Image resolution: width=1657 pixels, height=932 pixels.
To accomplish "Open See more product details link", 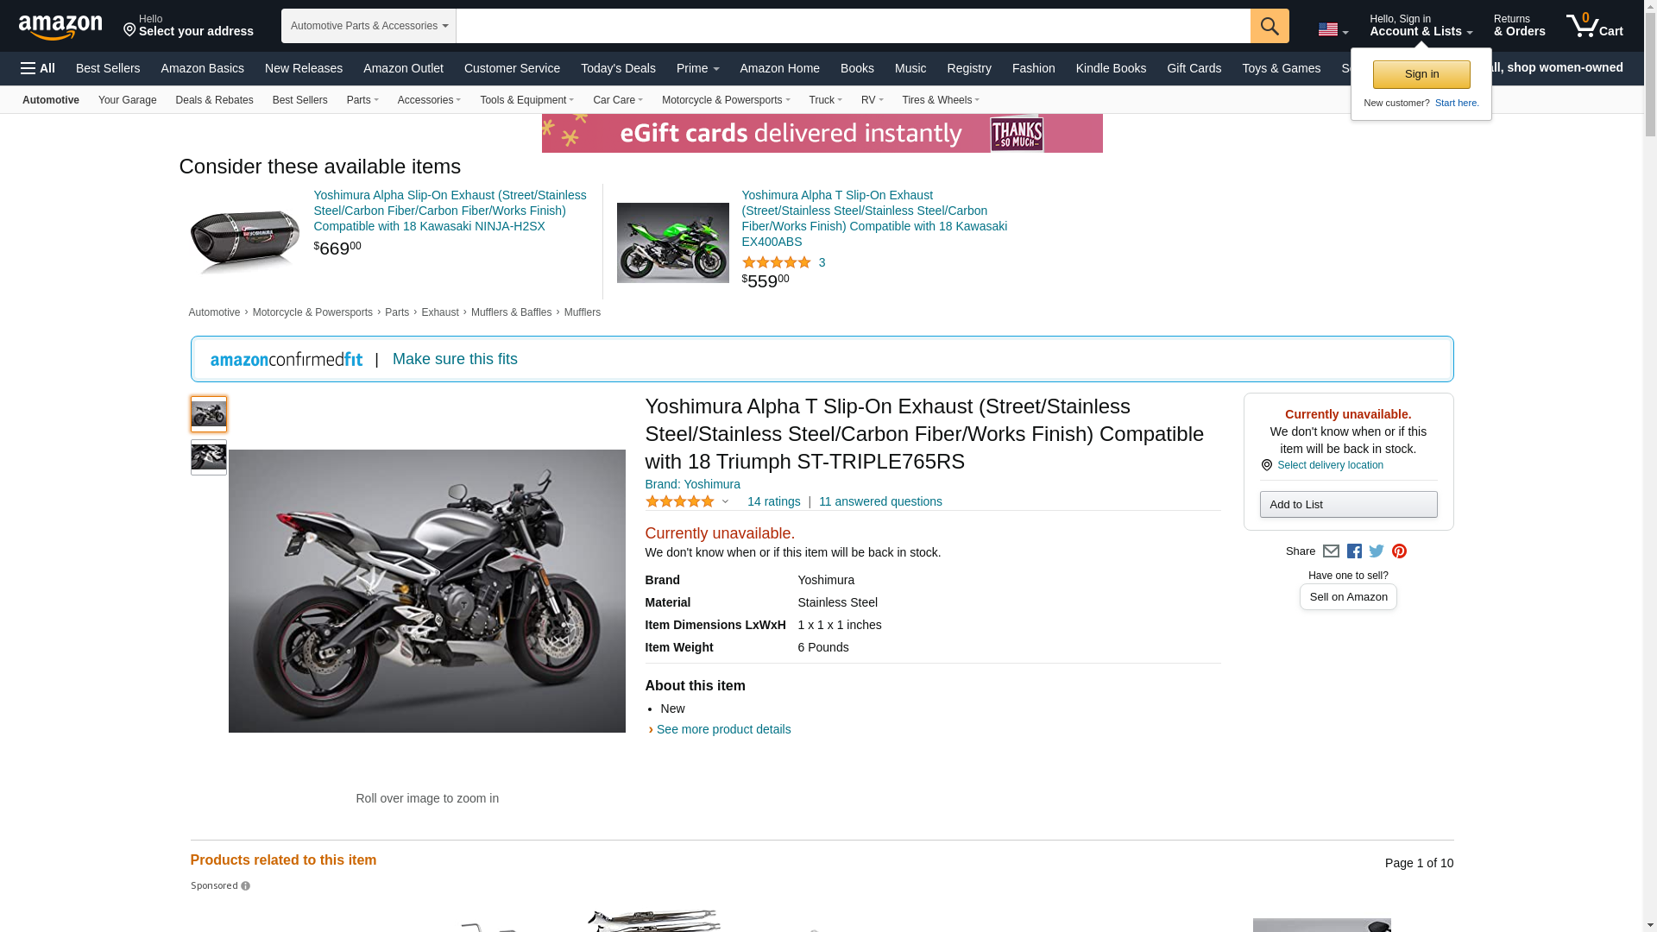I will [x=723, y=729].
